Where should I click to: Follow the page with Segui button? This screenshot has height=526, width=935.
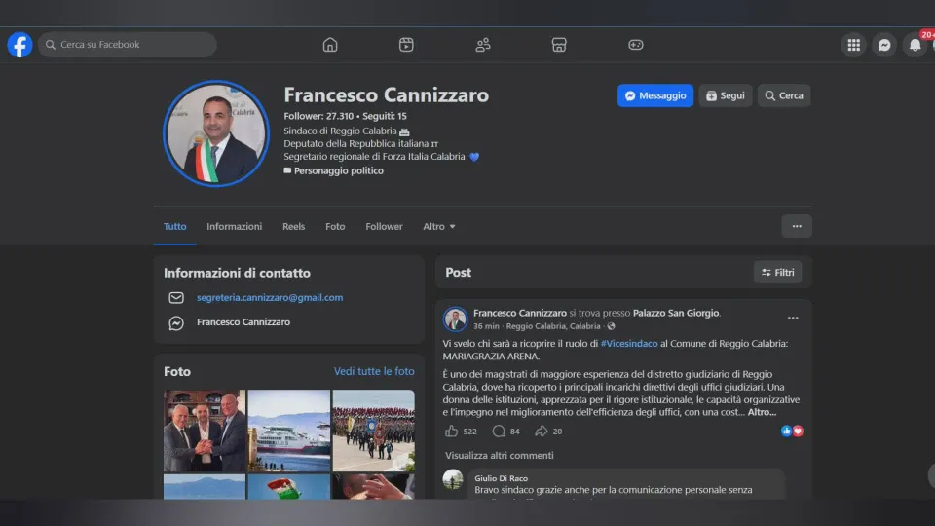(725, 95)
